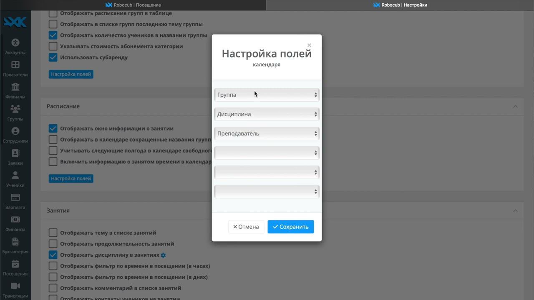Viewport: 534px width, 300px height.
Task: Toggle Указывать стоимость абонемента категории checkbox
Action: tap(53, 46)
